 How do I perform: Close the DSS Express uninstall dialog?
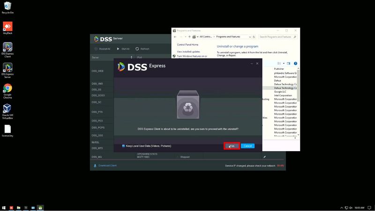click(257, 64)
